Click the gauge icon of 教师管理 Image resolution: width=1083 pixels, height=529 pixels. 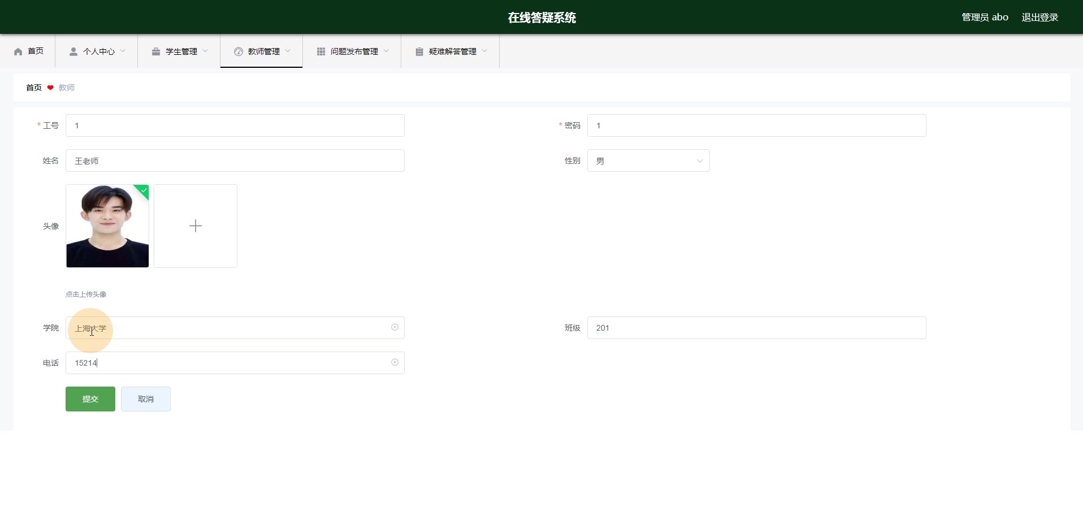click(x=239, y=51)
